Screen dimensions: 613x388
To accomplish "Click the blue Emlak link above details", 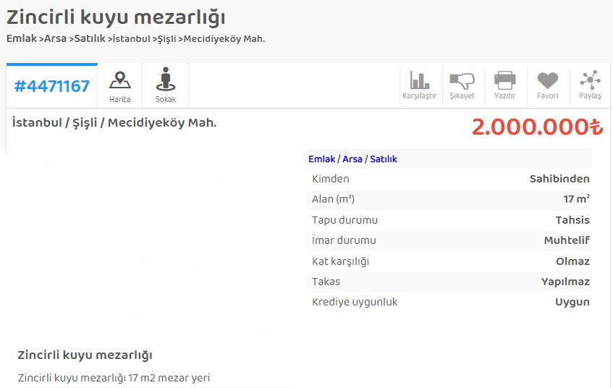I will coord(321,159).
